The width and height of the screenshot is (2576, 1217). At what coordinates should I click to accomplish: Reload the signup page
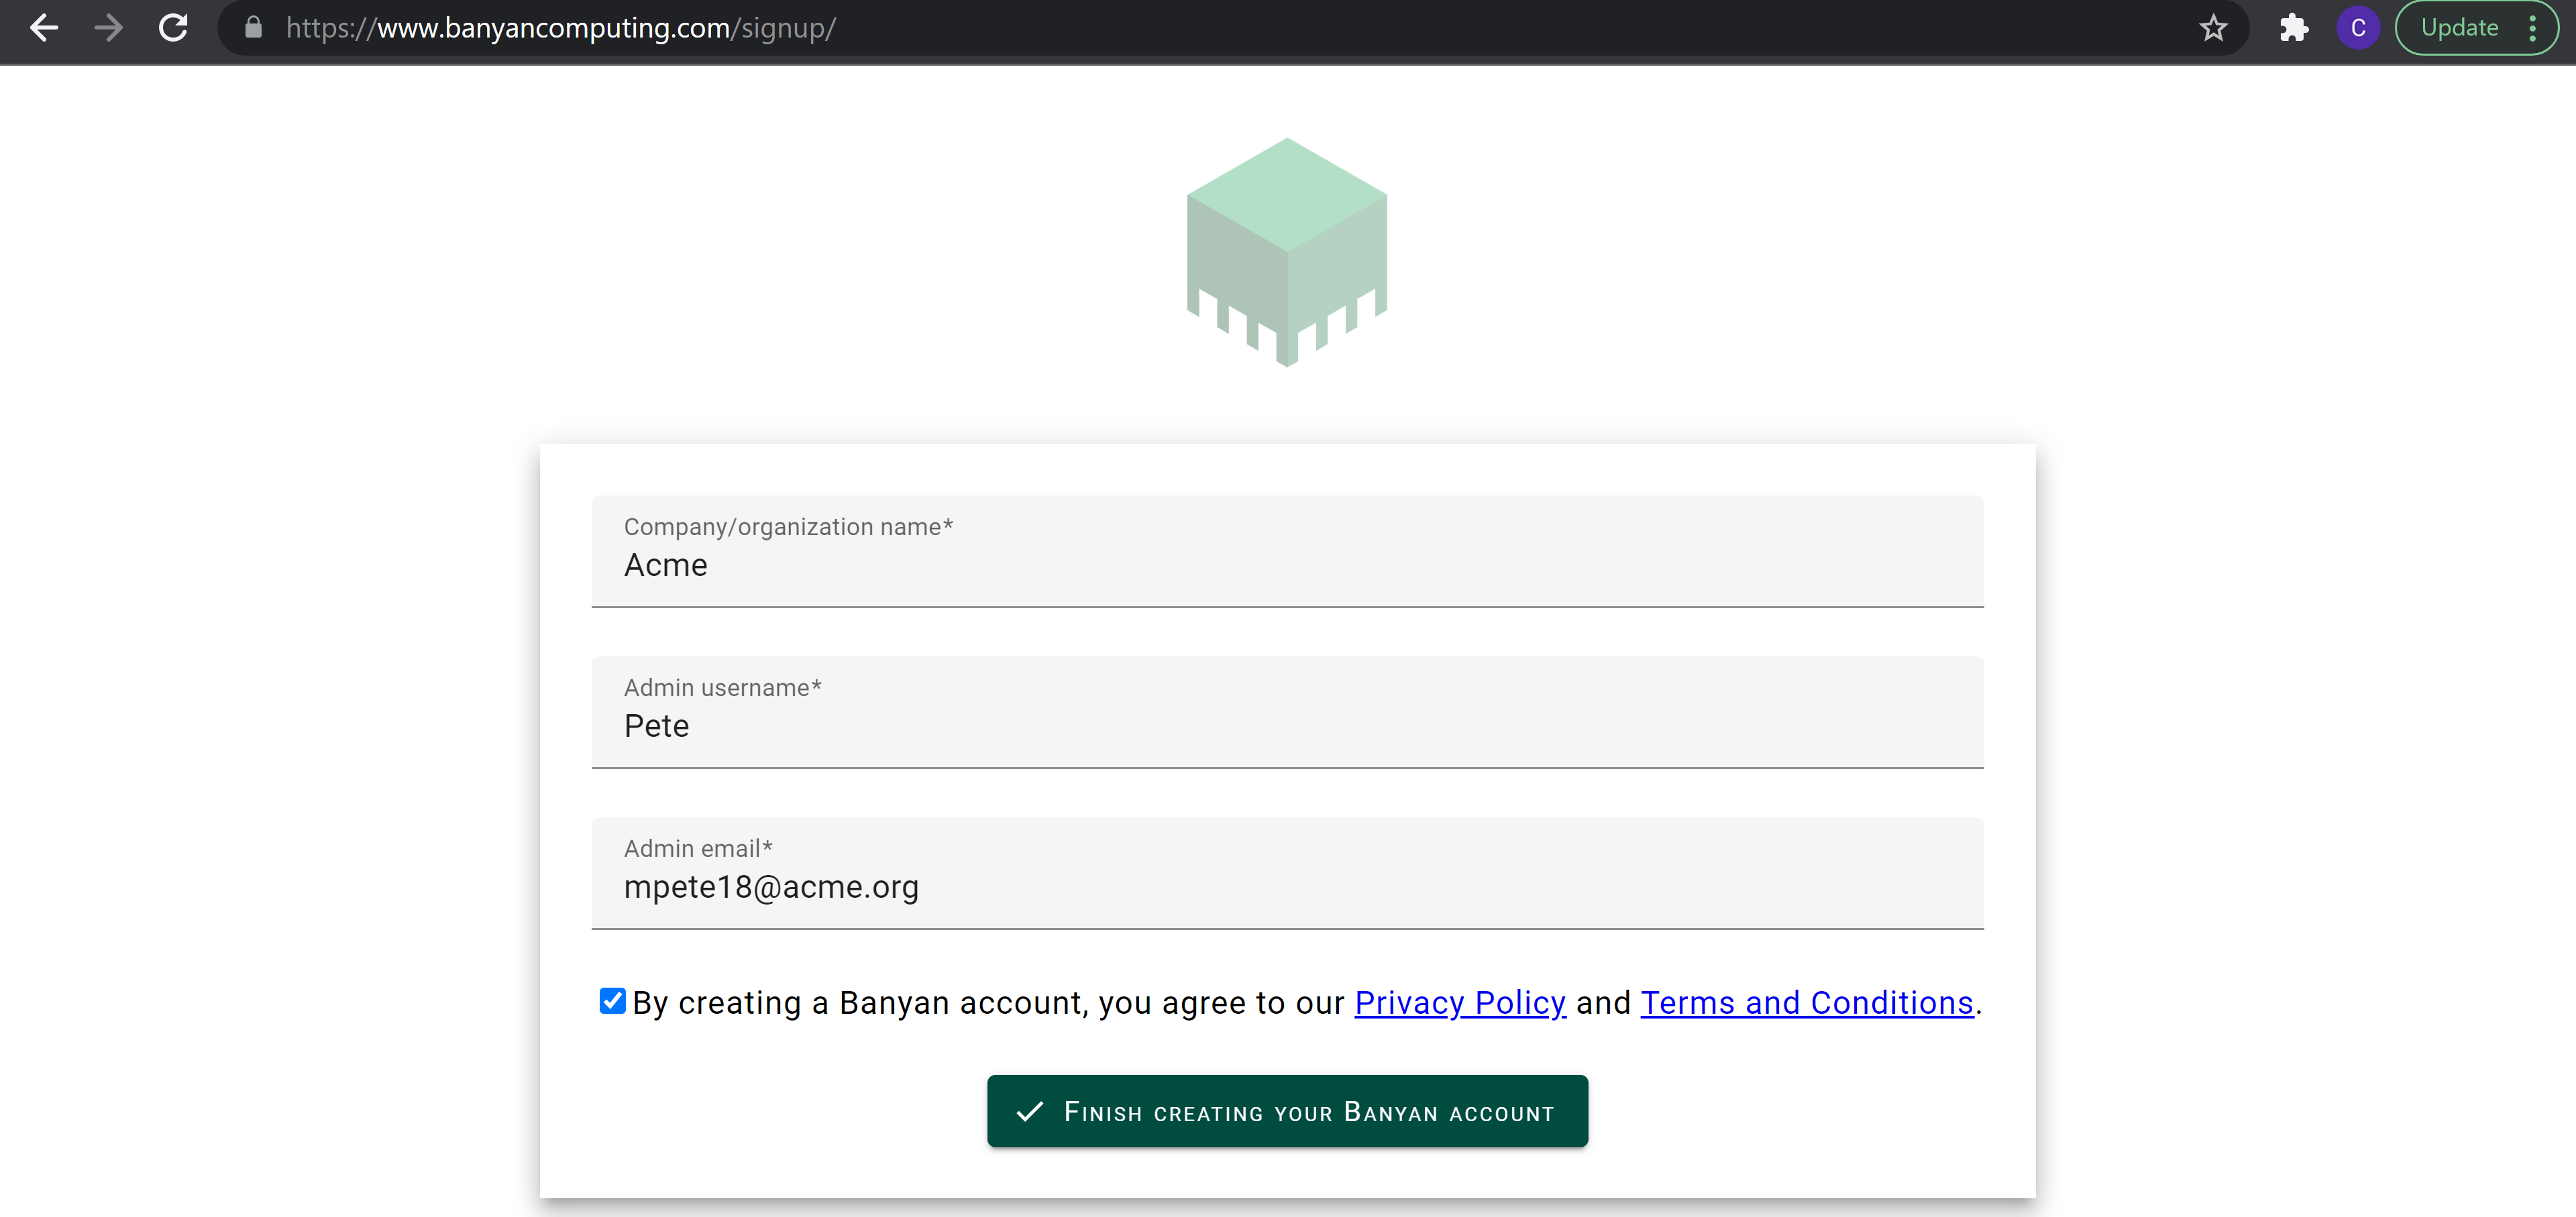click(x=173, y=28)
